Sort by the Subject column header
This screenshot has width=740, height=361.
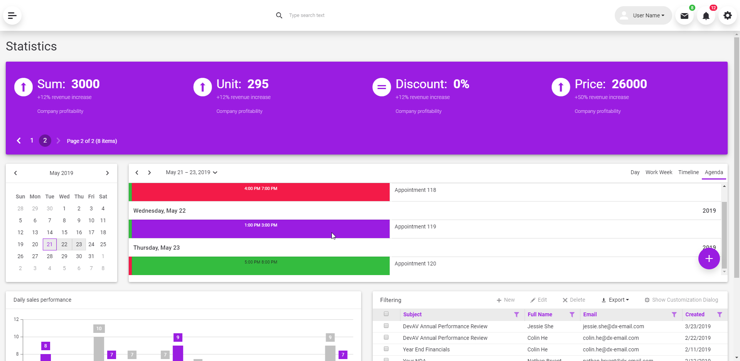click(412, 314)
